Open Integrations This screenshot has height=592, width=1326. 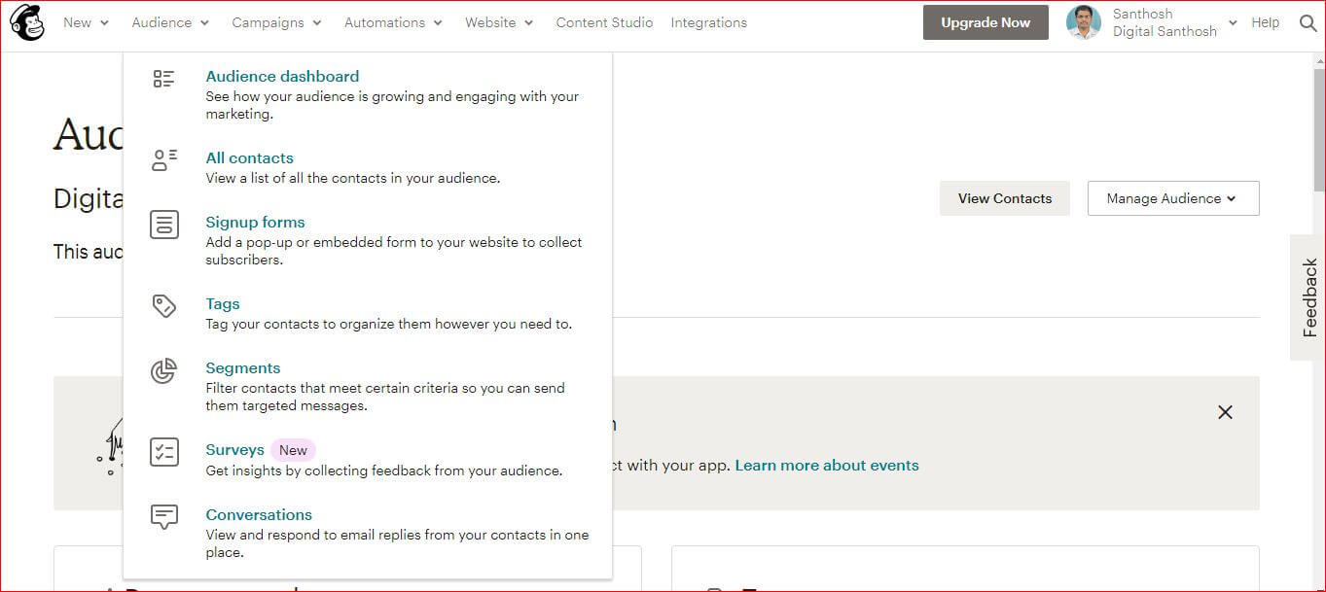(x=709, y=22)
